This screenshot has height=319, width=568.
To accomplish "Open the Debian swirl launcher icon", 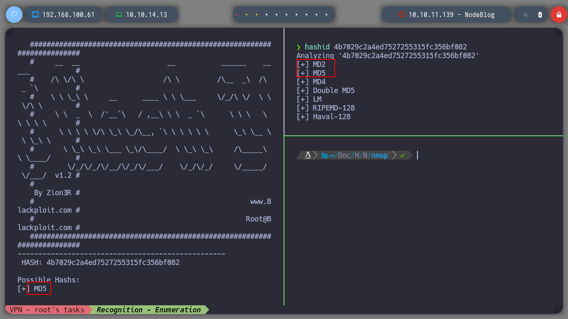I will coord(14,15).
